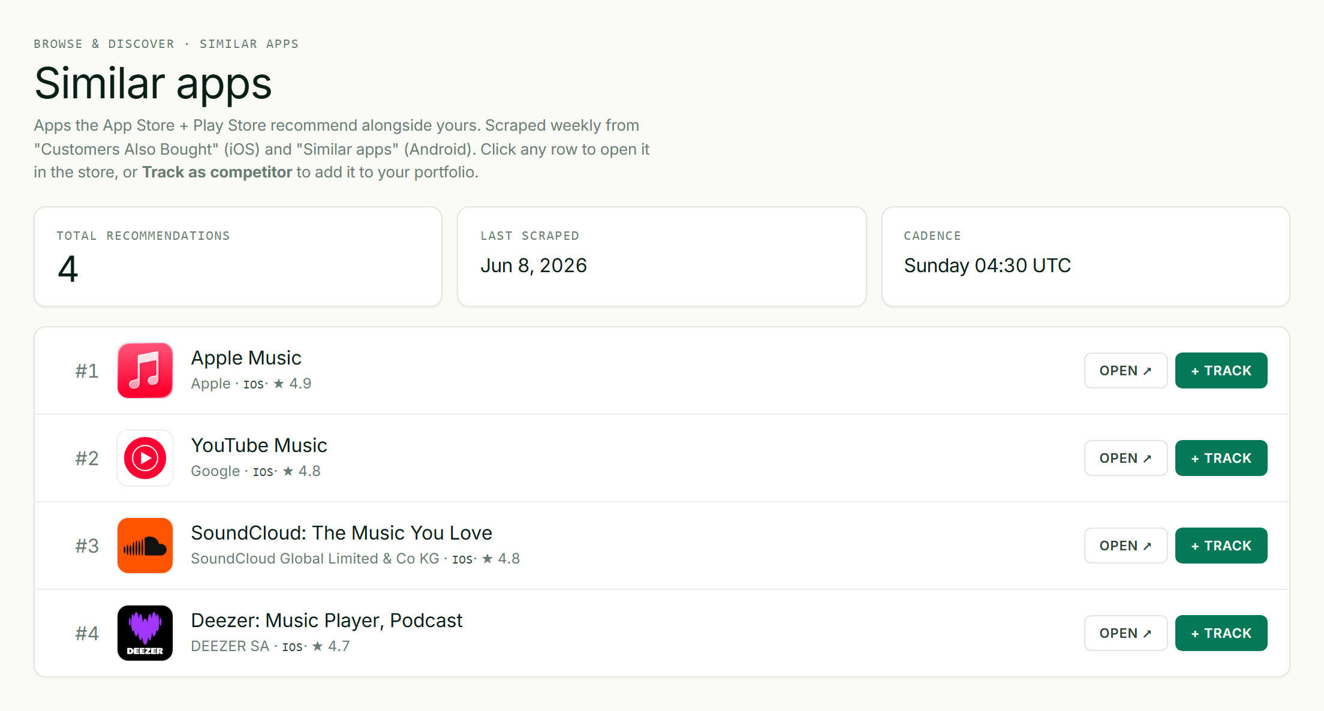
Task: Click the LAST SCRAPED label
Action: pyautogui.click(x=530, y=236)
